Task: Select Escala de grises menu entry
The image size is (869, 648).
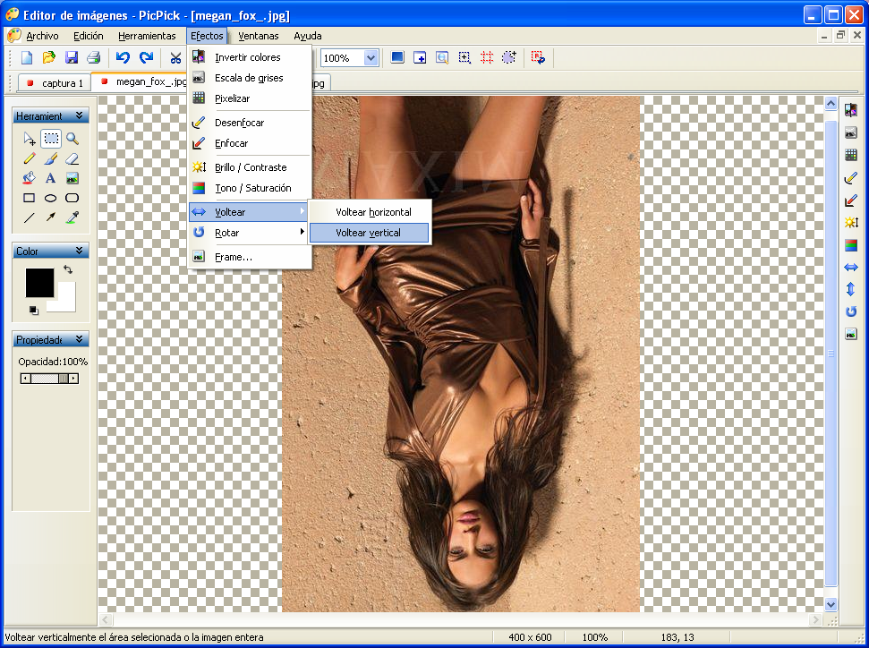Action: (x=250, y=78)
